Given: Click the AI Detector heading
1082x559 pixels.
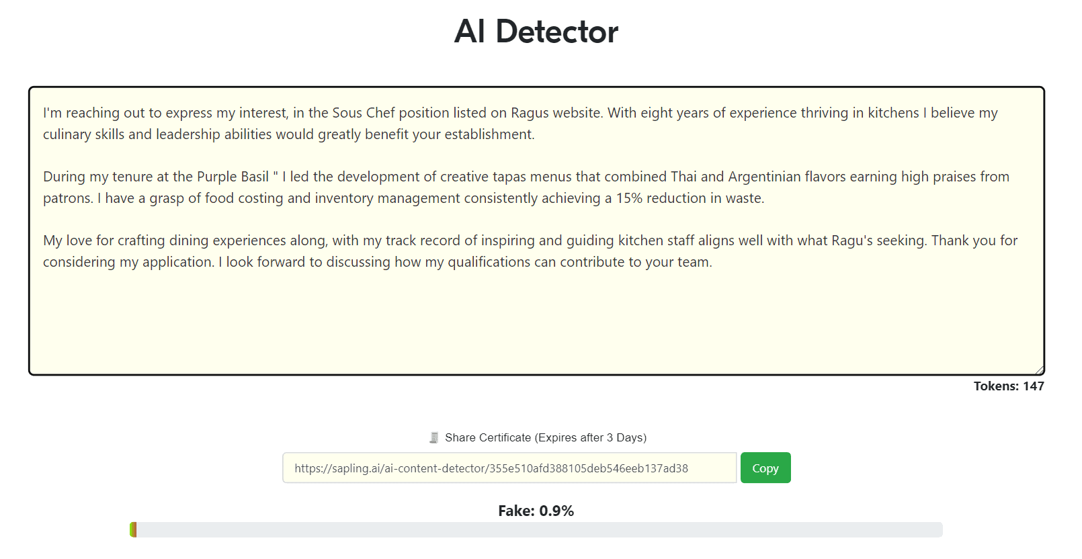Looking at the screenshot, I should click(536, 32).
